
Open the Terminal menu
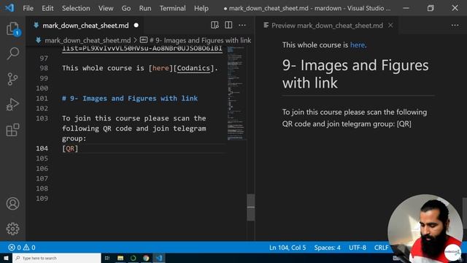click(172, 8)
